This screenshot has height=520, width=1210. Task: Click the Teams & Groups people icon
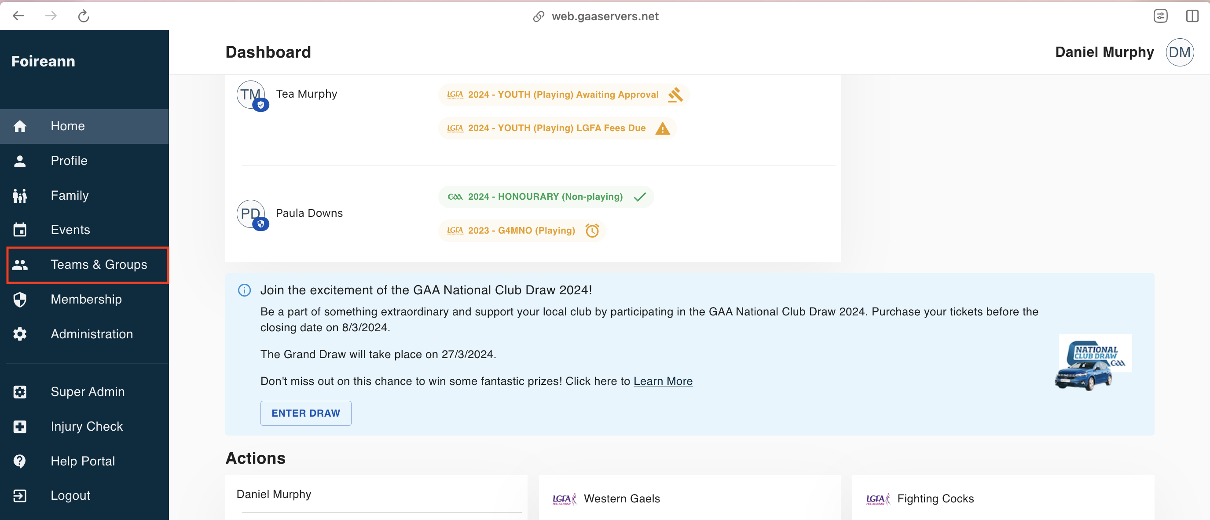[x=20, y=265]
